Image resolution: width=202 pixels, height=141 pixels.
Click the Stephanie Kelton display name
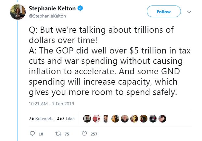click(52, 8)
